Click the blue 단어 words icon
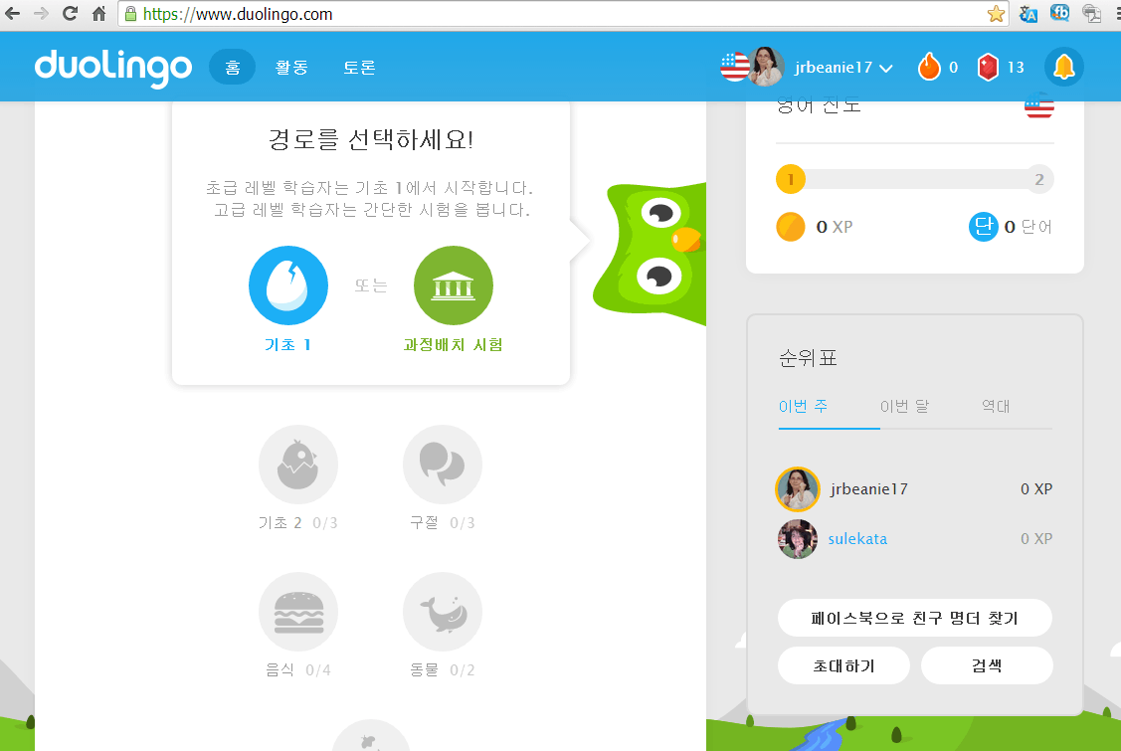Viewport: 1121px width, 751px height. click(x=984, y=227)
